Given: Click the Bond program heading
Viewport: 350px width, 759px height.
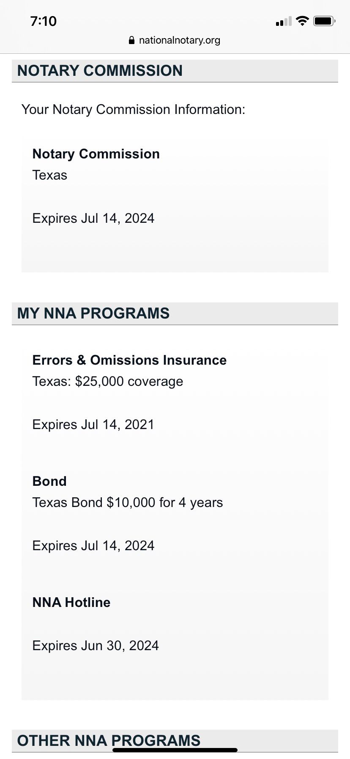Looking at the screenshot, I should point(49,481).
